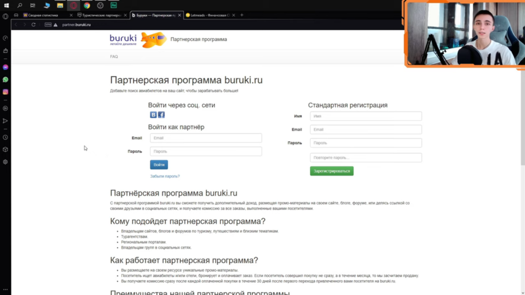Click the site security warning triangle
The height and width of the screenshot is (295, 525).
55,25
